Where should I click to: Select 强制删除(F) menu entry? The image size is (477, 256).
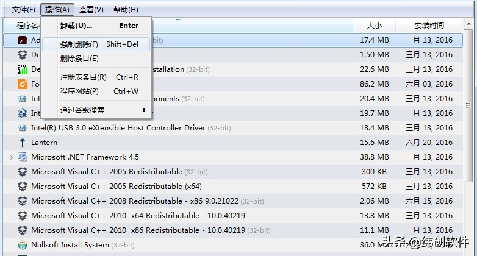[96, 44]
